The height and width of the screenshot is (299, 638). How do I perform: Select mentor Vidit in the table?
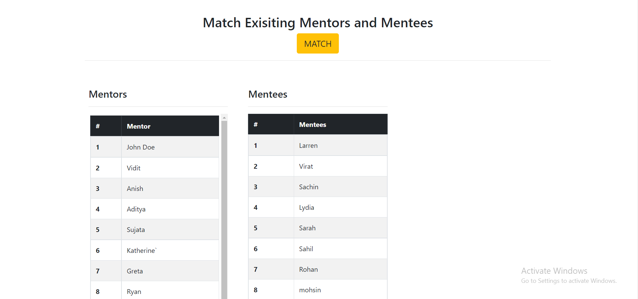pos(134,168)
